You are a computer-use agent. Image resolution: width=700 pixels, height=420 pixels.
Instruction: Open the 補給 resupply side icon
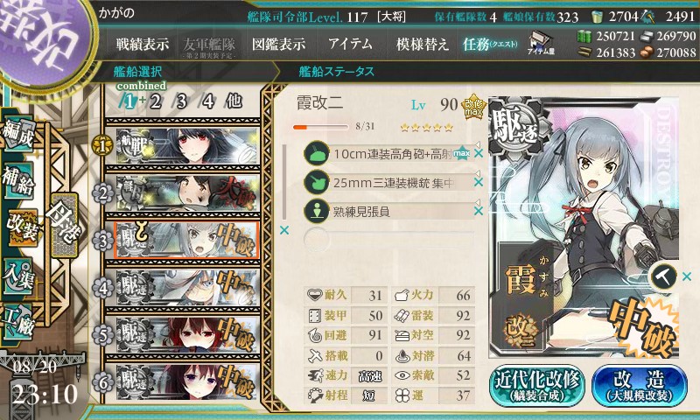coord(18,181)
